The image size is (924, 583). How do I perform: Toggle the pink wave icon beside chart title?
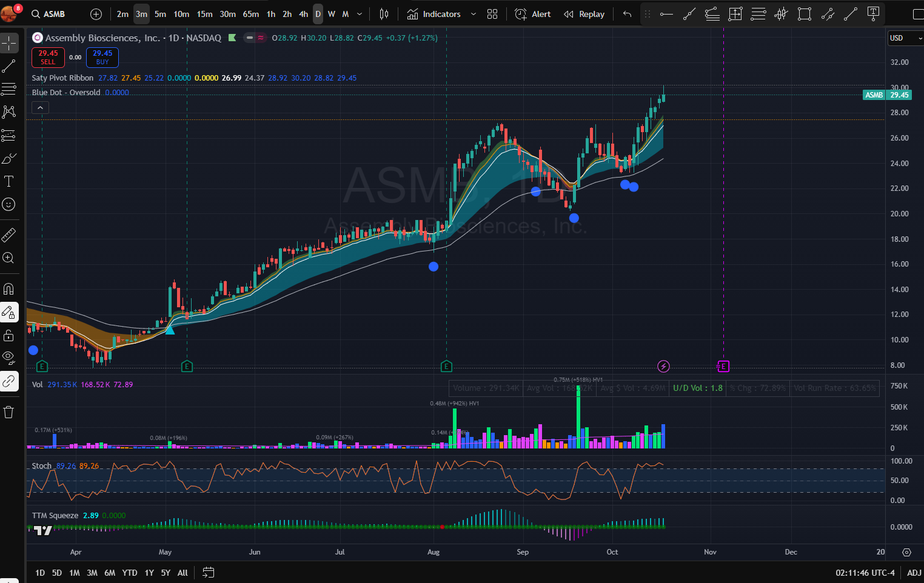pos(261,38)
